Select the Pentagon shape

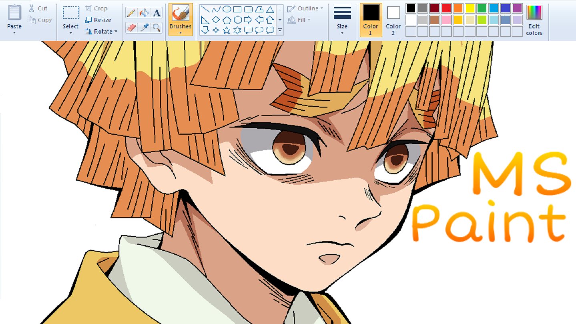[227, 20]
